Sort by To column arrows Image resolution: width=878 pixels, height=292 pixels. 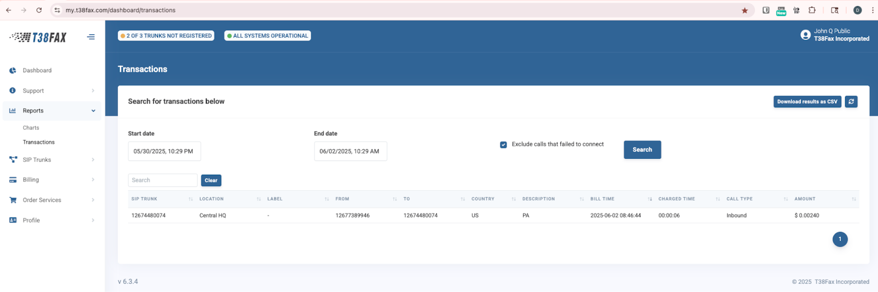(463, 199)
